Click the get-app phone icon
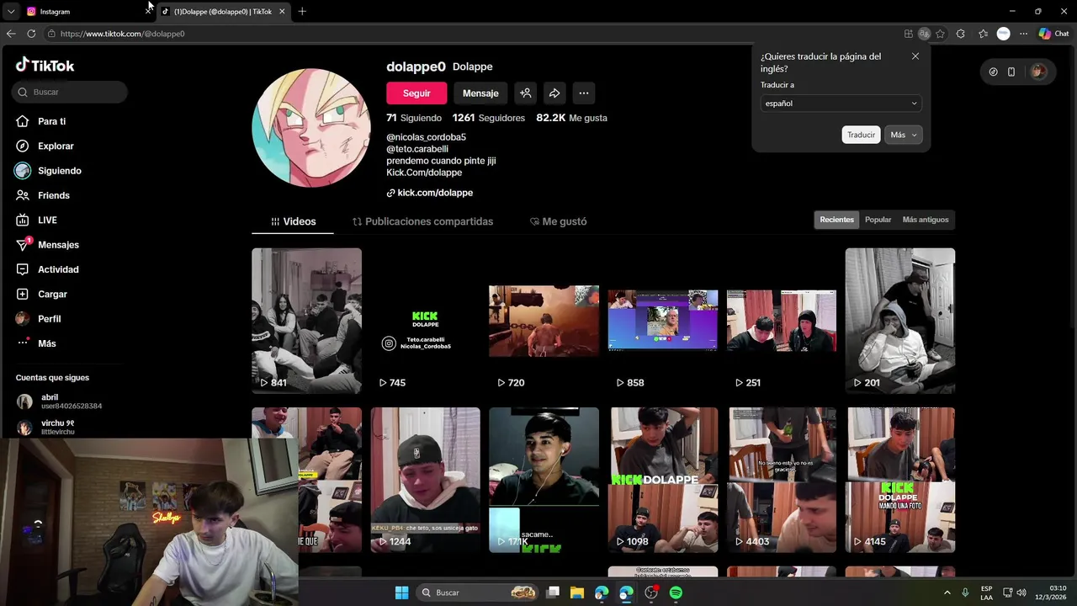1077x606 pixels. pyautogui.click(x=1011, y=72)
